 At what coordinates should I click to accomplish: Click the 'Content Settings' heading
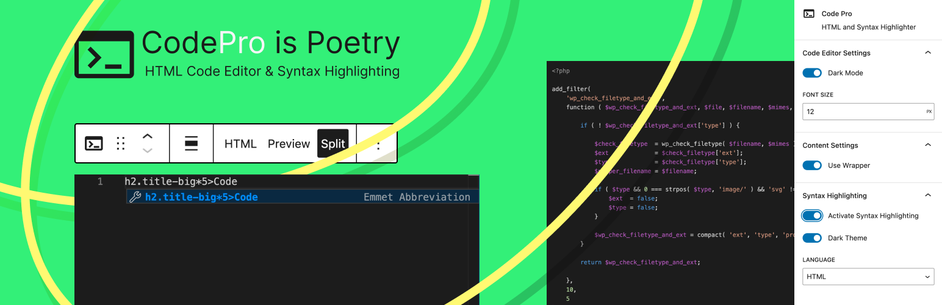tap(830, 145)
